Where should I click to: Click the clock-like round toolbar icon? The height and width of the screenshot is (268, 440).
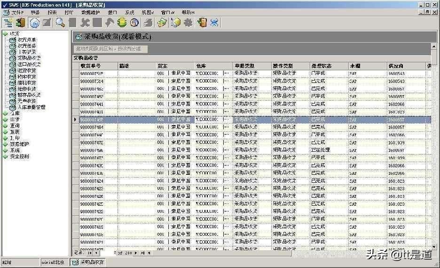pos(134,22)
